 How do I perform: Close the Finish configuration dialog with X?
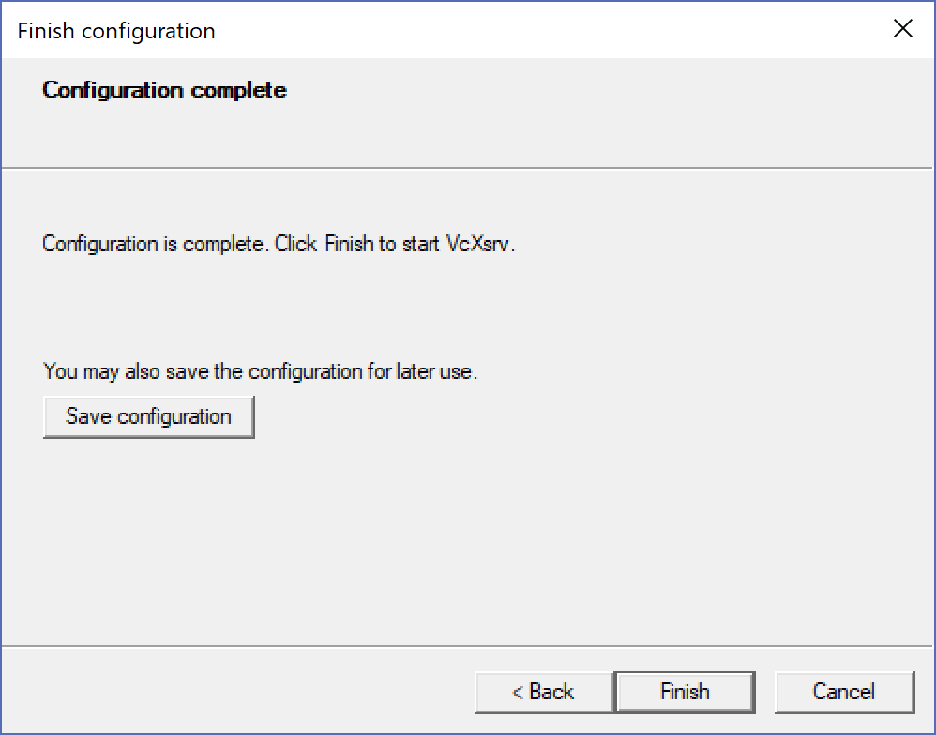pyautogui.click(x=902, y=29)
